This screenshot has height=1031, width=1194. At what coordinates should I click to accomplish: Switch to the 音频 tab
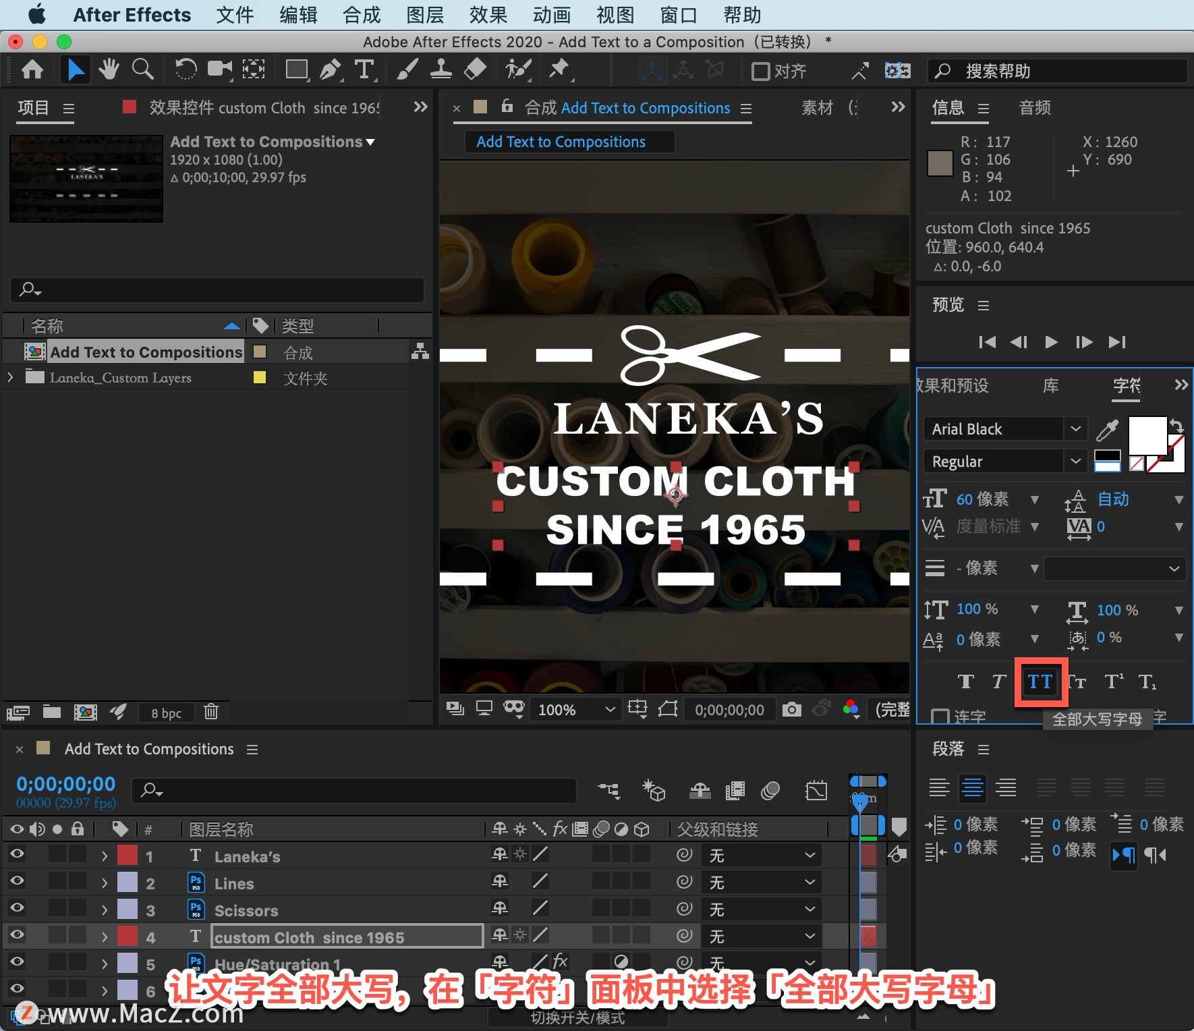1034,107
